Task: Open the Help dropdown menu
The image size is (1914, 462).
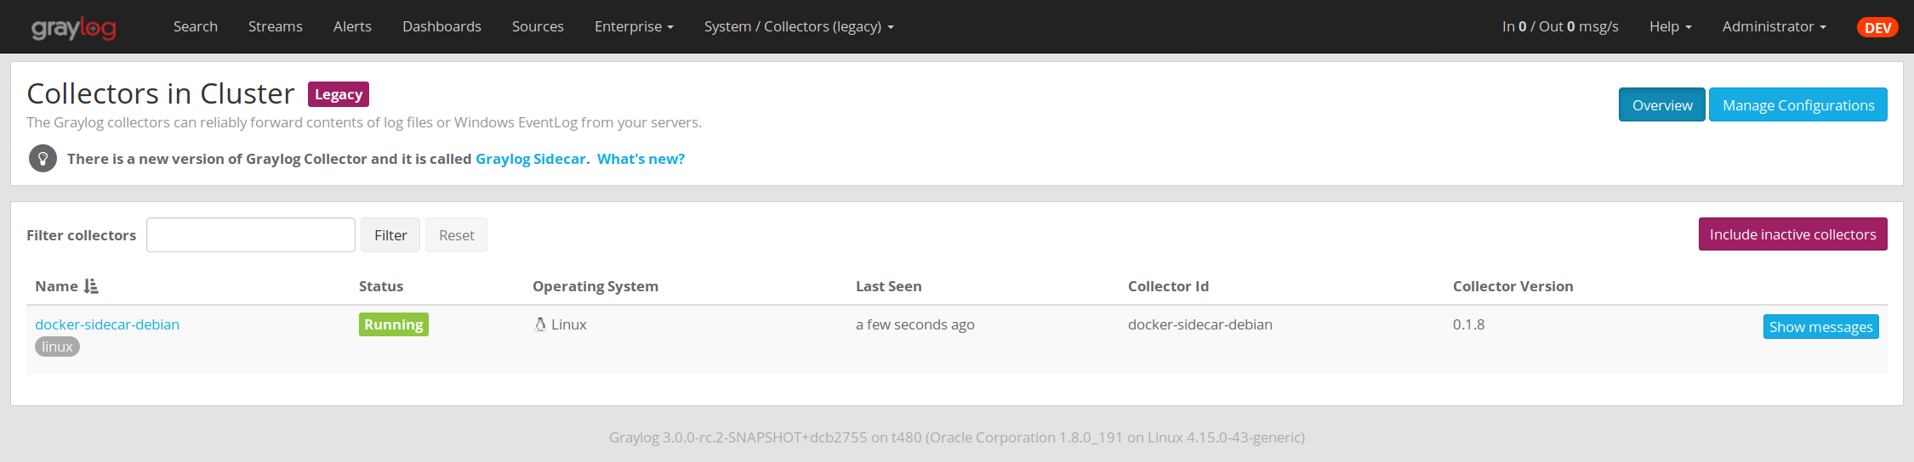Action: pos(1670,26)
